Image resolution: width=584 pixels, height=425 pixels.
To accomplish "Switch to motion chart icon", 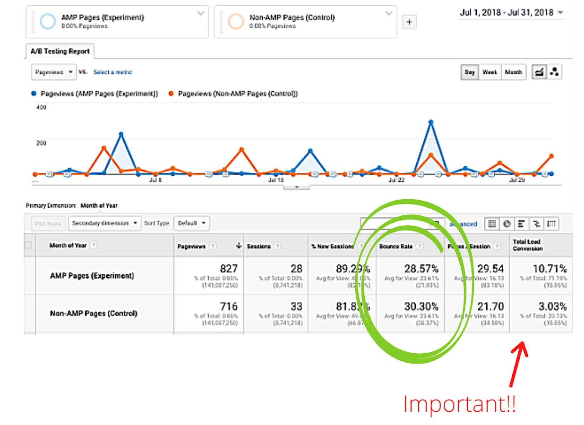I will point(554,72).
